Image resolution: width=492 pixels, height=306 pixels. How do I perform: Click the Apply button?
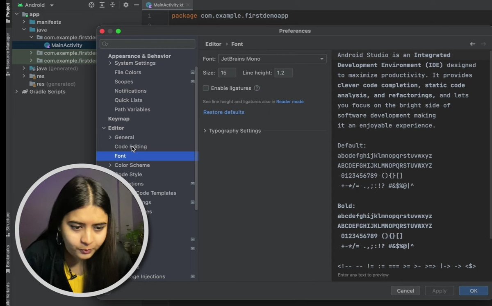point(440,291)
